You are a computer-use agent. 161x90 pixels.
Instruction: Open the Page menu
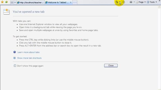(141, 2)
